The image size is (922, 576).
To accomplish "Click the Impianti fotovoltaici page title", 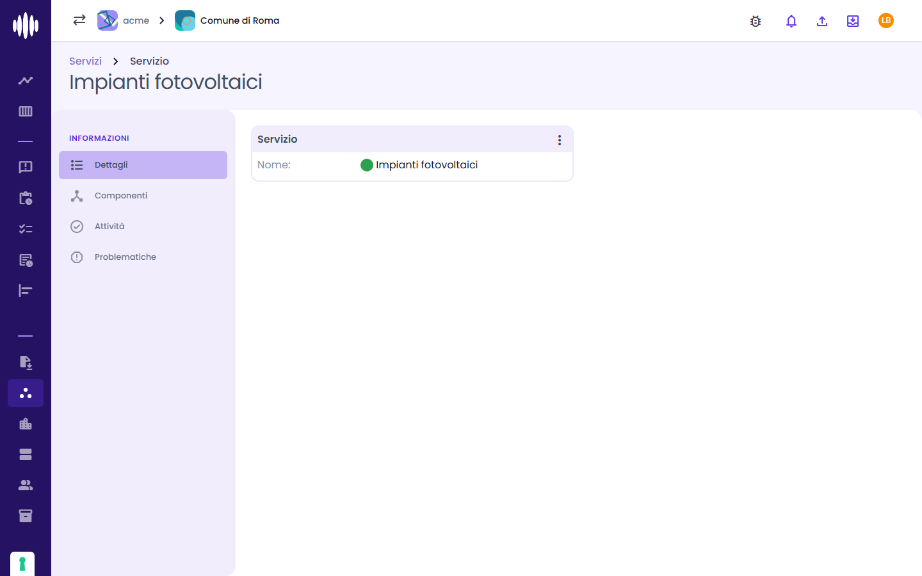I will pos(166,83).
